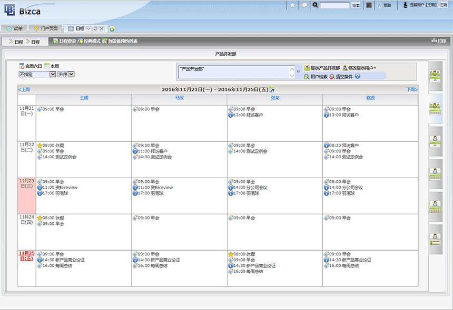The image size is (453, 310).
Task: Open the 菜单 menu tab
Action: tap(14, 28)
